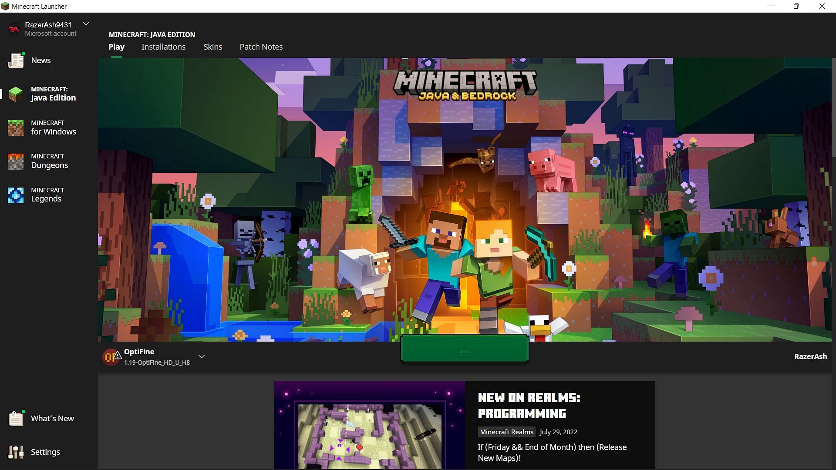836x470 pixels.
Task: Open Minecraft Legends icon
Action: click(16, 195)
